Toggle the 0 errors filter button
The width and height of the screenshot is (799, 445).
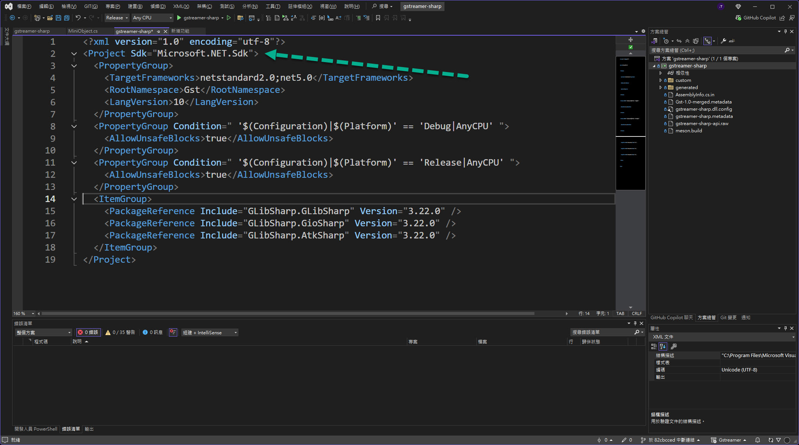88,332
